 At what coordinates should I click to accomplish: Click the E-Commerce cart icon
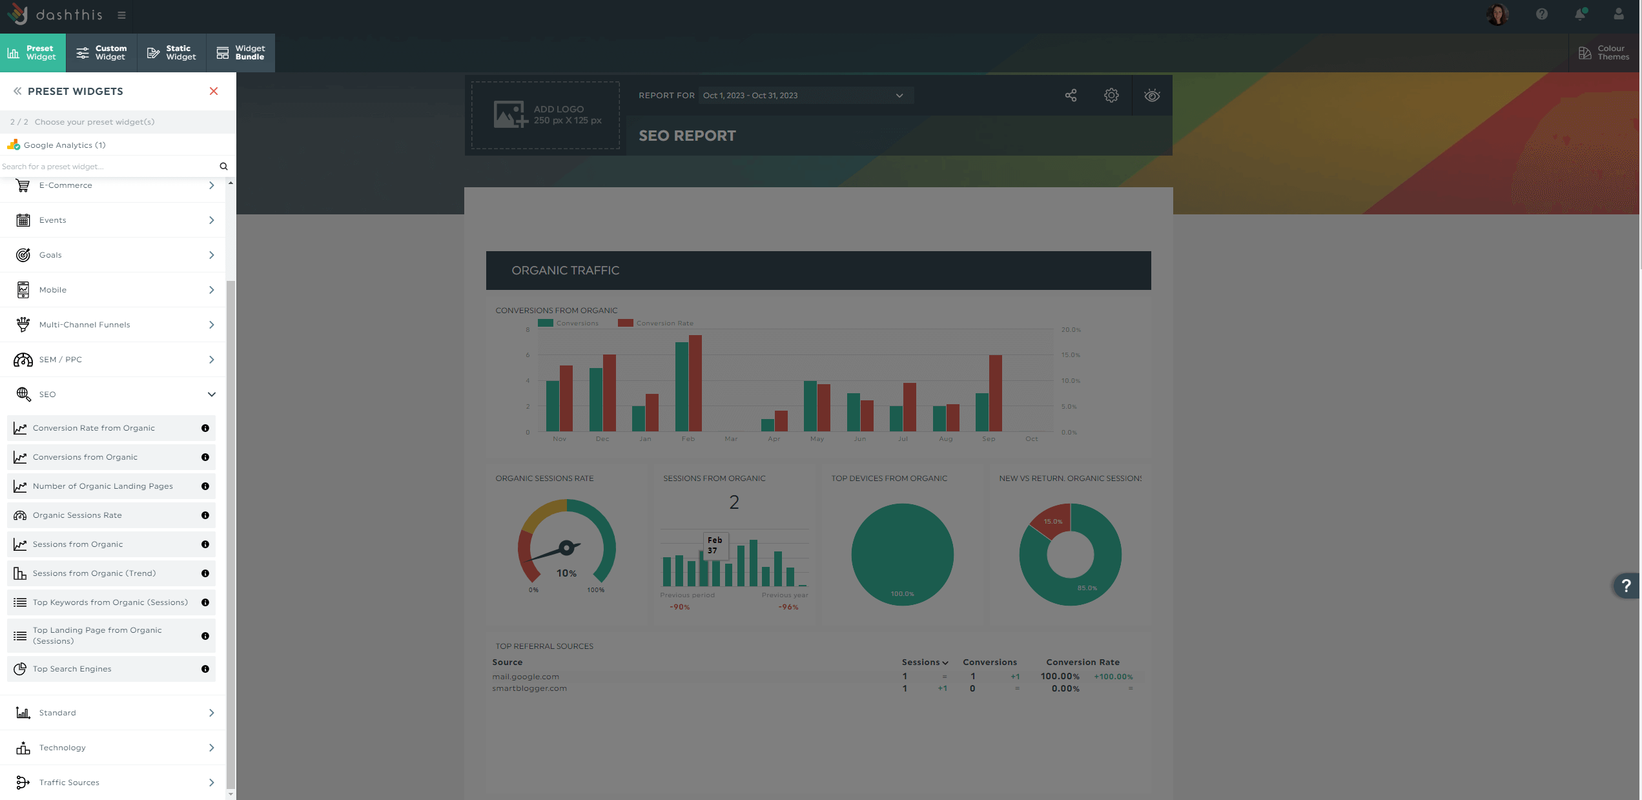[23, 185]
